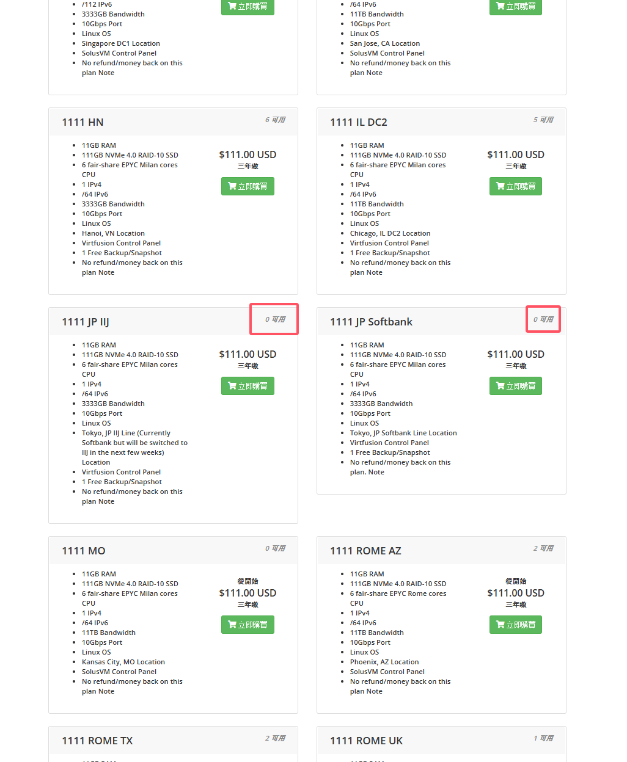This screenshot has width=627, height=762.
Task: Click the 1111 ROME UK heading
Action: [366, 741]
